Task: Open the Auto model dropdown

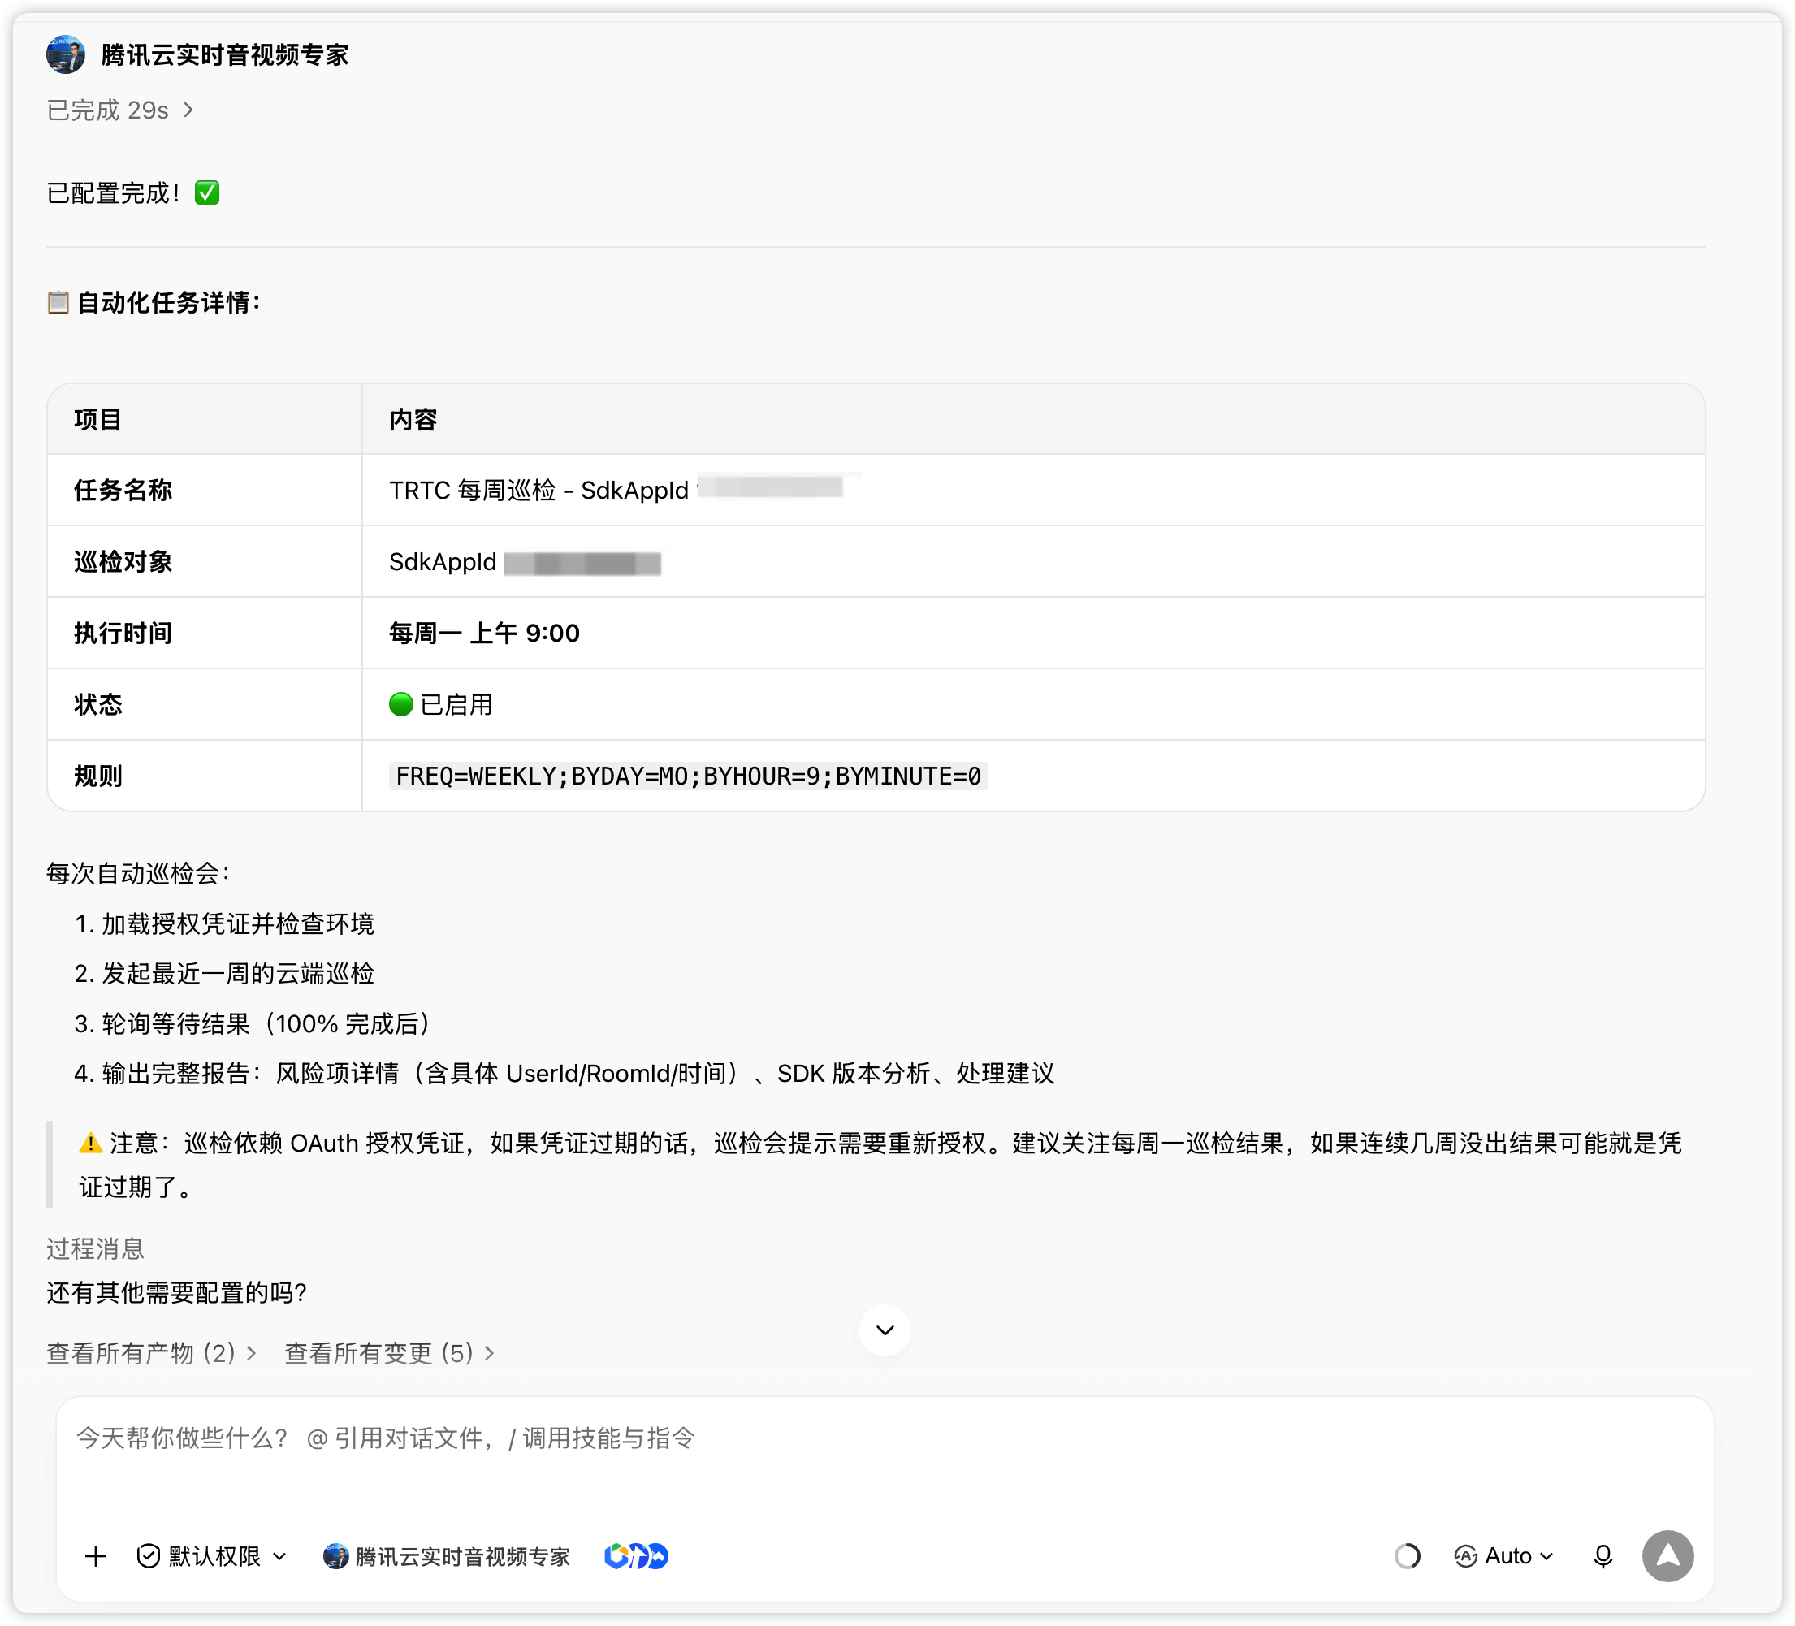Action: coord(1504,1555)
